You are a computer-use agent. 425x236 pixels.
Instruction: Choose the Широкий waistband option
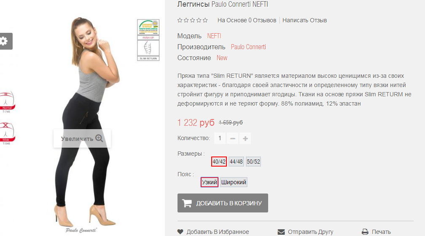coord(234,182)
